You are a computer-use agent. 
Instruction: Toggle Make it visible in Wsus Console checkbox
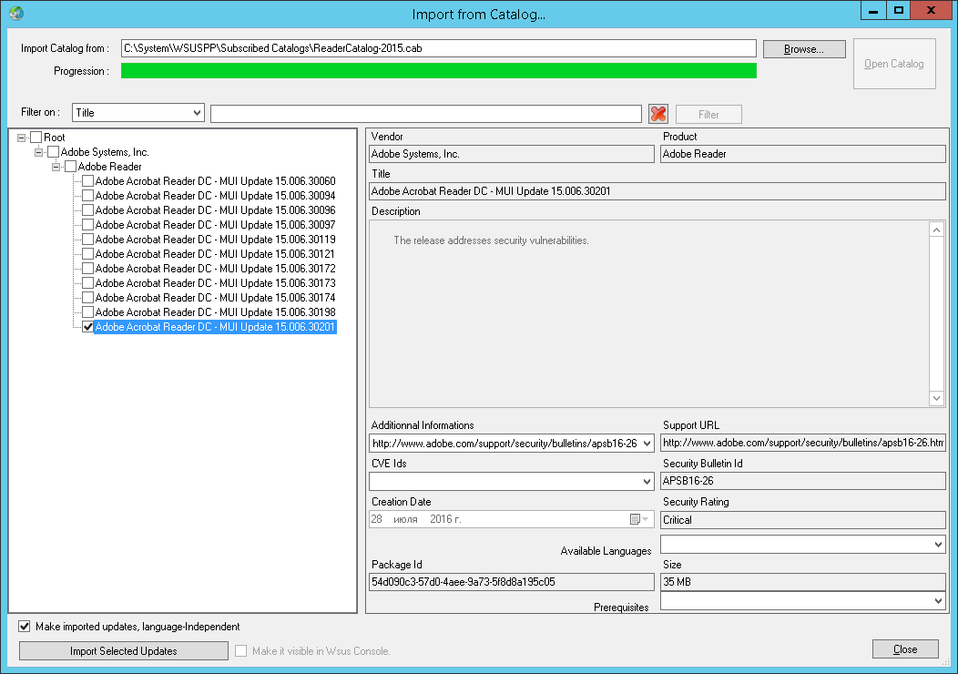click(240, 651)
